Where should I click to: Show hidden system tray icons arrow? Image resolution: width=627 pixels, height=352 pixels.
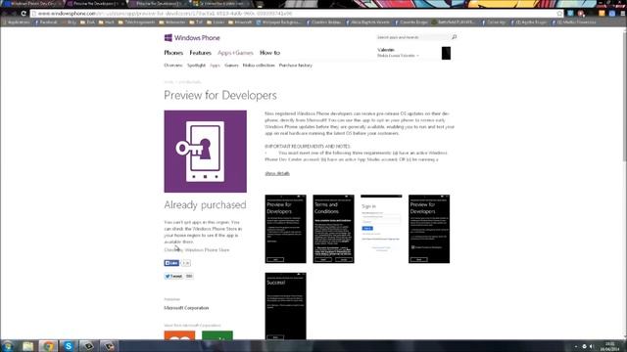coord(576,346)
